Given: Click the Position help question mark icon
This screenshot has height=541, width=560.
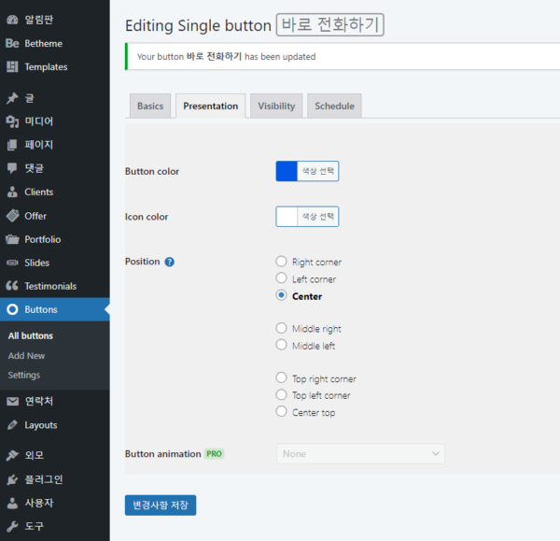Looking at the screenshot, I should (169, 262).
